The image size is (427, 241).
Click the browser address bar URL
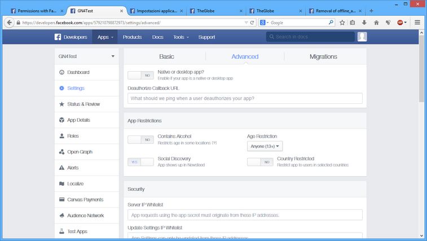[91, 23]
